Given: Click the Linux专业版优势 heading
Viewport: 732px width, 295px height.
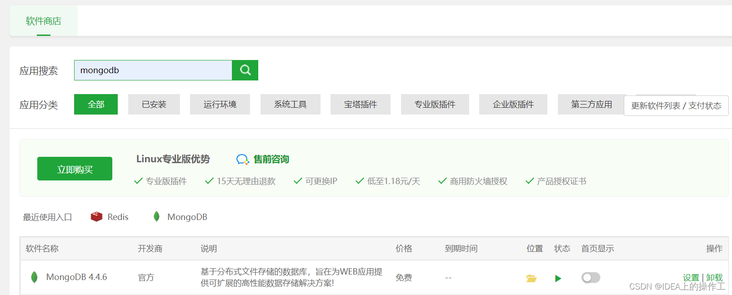Looking at the screenshot, I should 173,159.
